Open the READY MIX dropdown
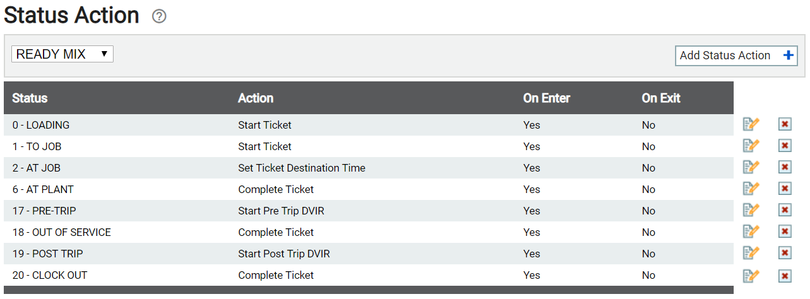The image size is (810, 299). (x=62, y=54)
